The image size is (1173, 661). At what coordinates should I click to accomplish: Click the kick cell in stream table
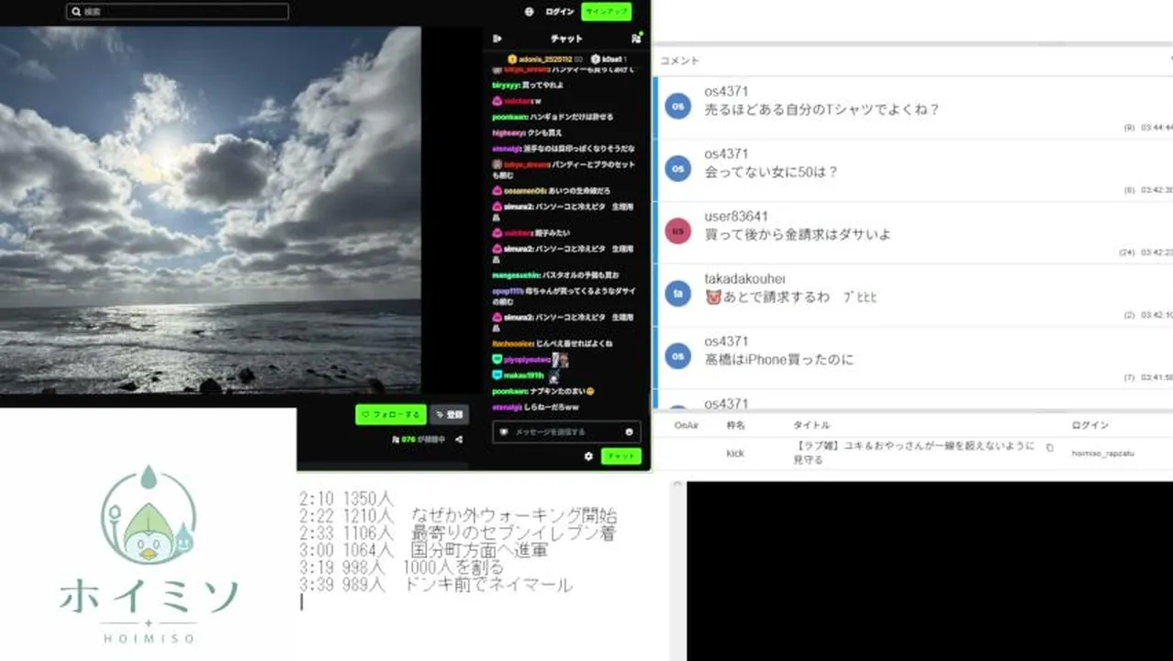click(734, 454)
